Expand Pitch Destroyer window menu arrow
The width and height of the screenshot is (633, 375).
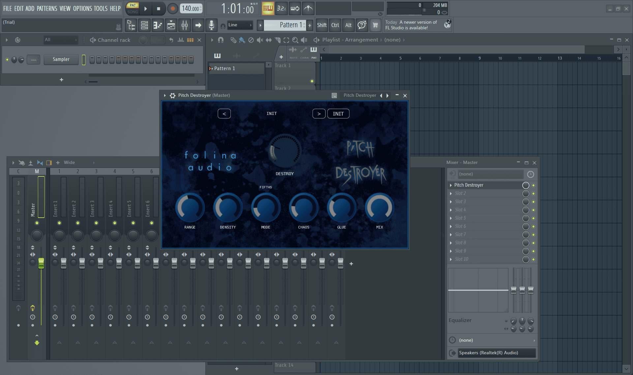(x=165, y=95)
